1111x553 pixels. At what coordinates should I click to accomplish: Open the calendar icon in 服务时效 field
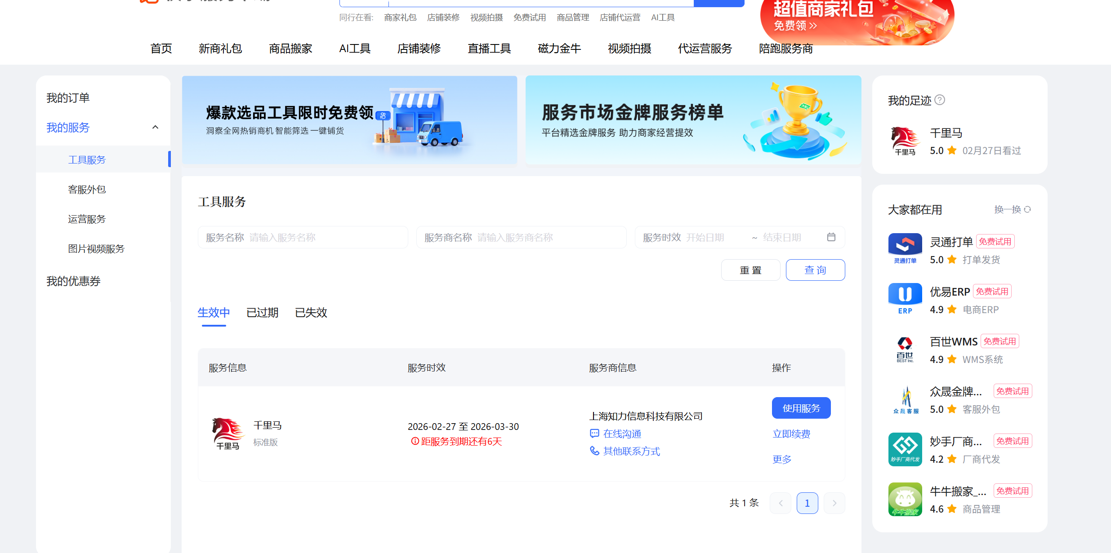tap(831, 237)
